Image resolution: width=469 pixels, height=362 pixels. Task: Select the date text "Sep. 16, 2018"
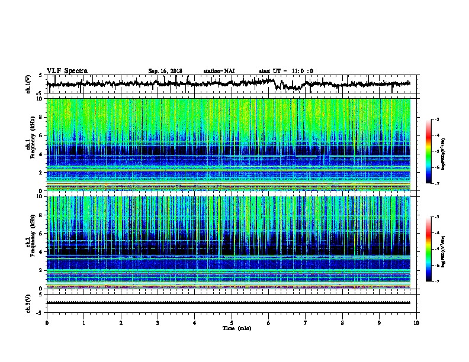165,71
